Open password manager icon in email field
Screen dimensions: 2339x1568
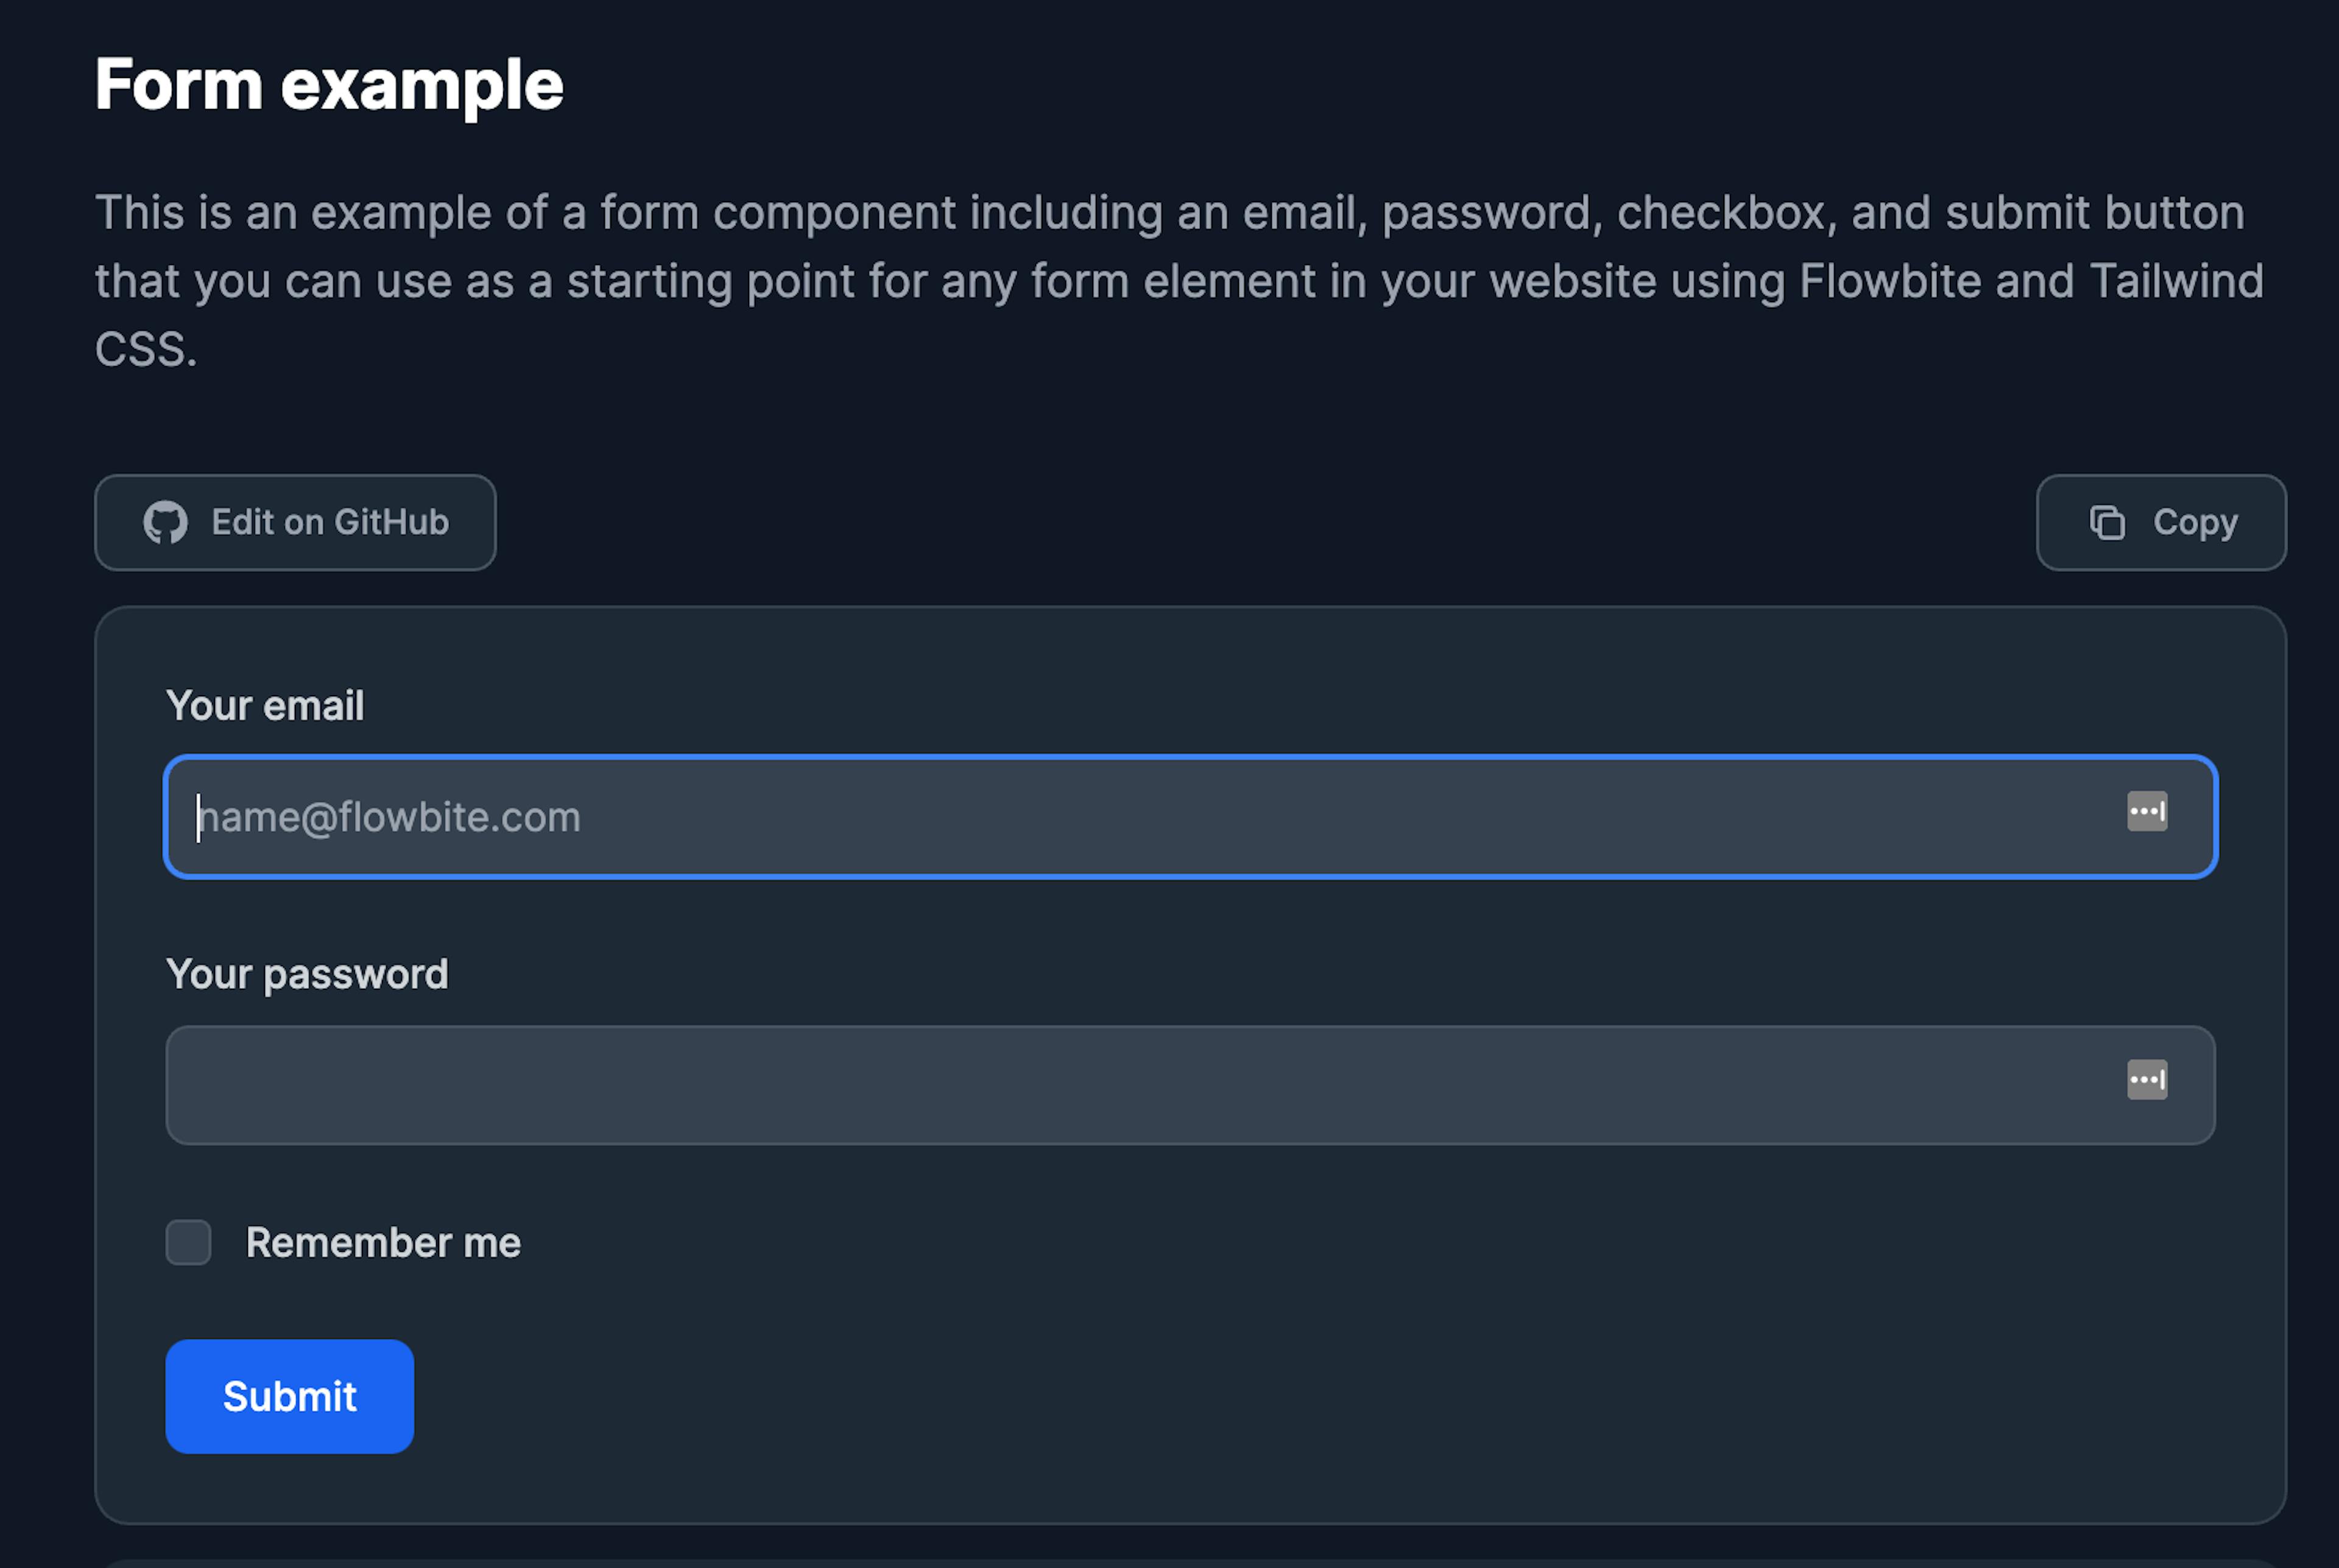(2146, 811)
